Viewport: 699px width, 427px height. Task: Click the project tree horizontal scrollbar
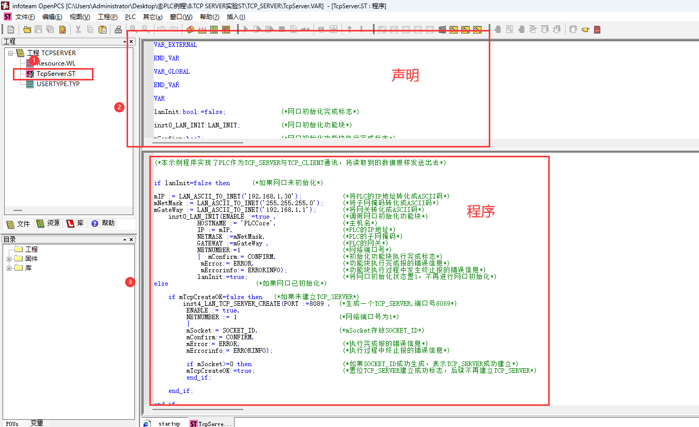[18, 210]
